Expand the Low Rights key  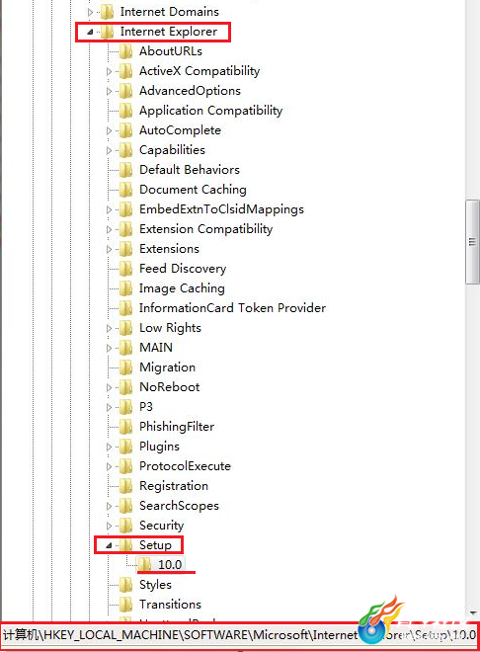[109, 329]
